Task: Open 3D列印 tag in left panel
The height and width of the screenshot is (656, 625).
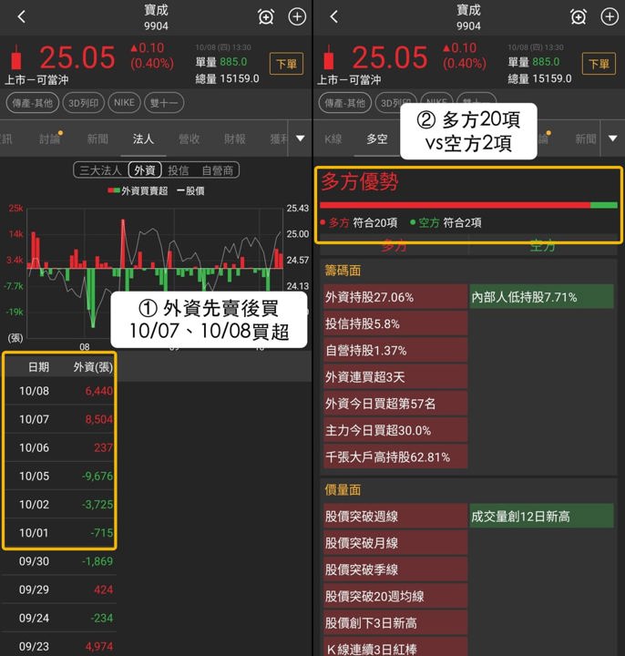Action: 83,103
